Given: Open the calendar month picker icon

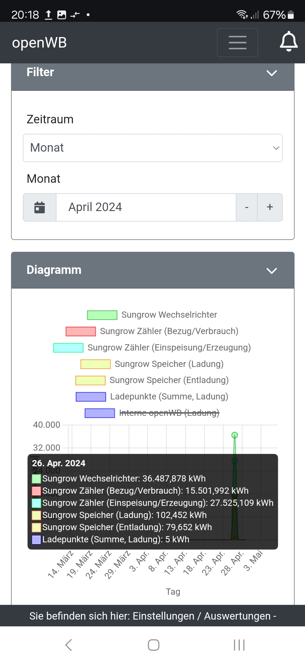Looking at the screenshot, I should pos(40,207).
